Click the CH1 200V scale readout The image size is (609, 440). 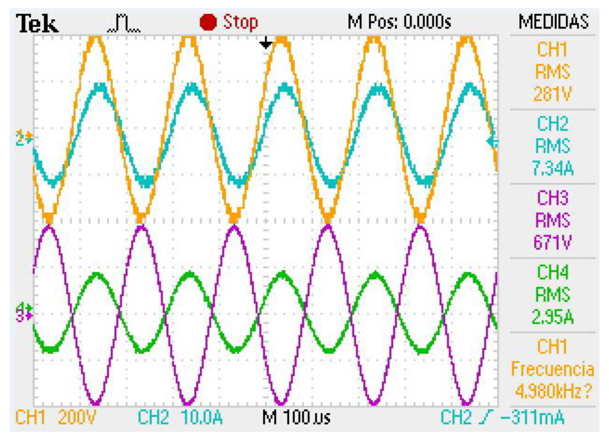pos(55,417)
